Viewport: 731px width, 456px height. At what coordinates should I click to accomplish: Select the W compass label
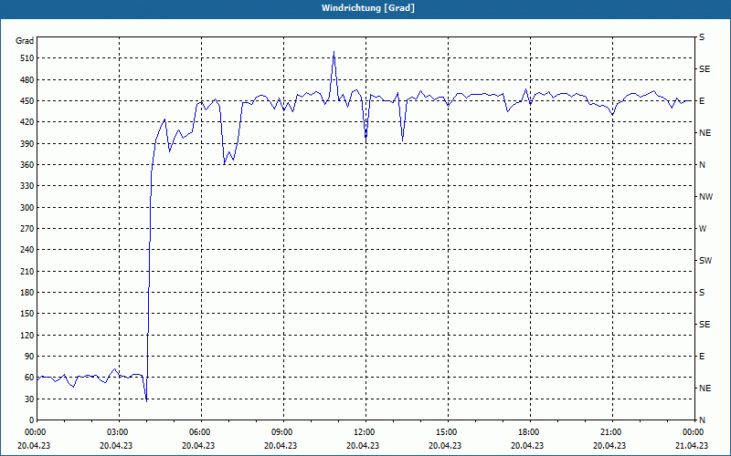(x=703, y=229)
